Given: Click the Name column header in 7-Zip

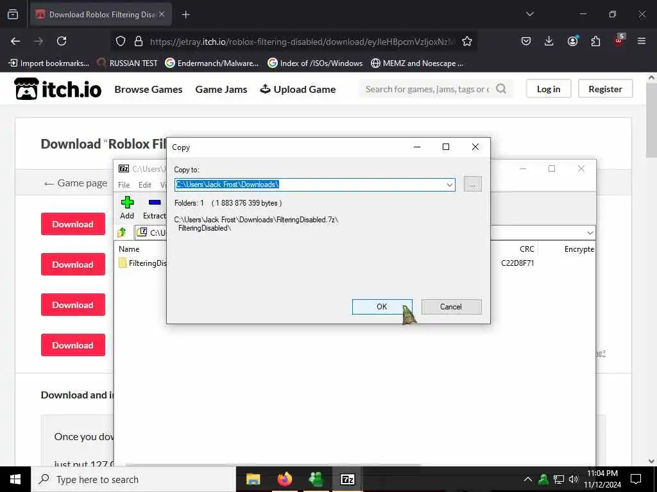Looking at the screenshot, I should pyautogui.click(x=128, y=249).
